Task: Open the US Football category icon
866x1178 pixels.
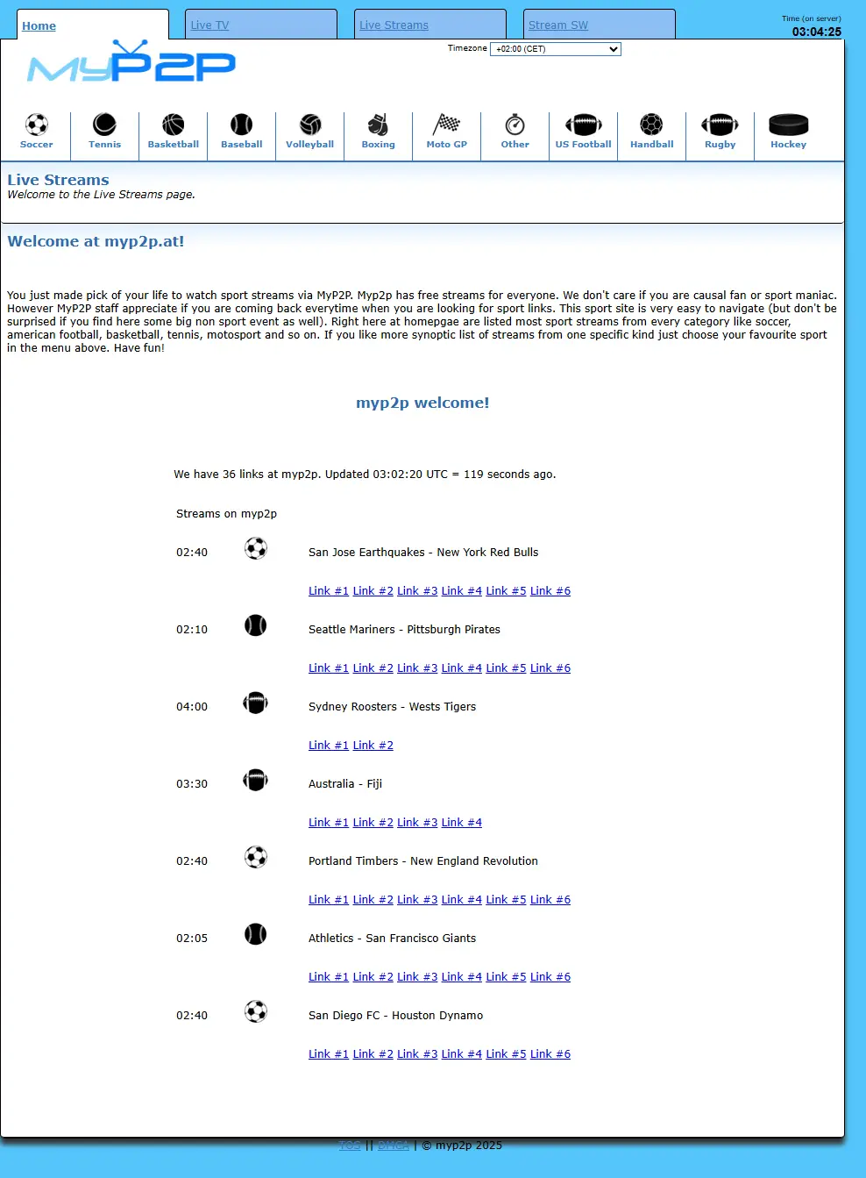Action: (584, 125)
